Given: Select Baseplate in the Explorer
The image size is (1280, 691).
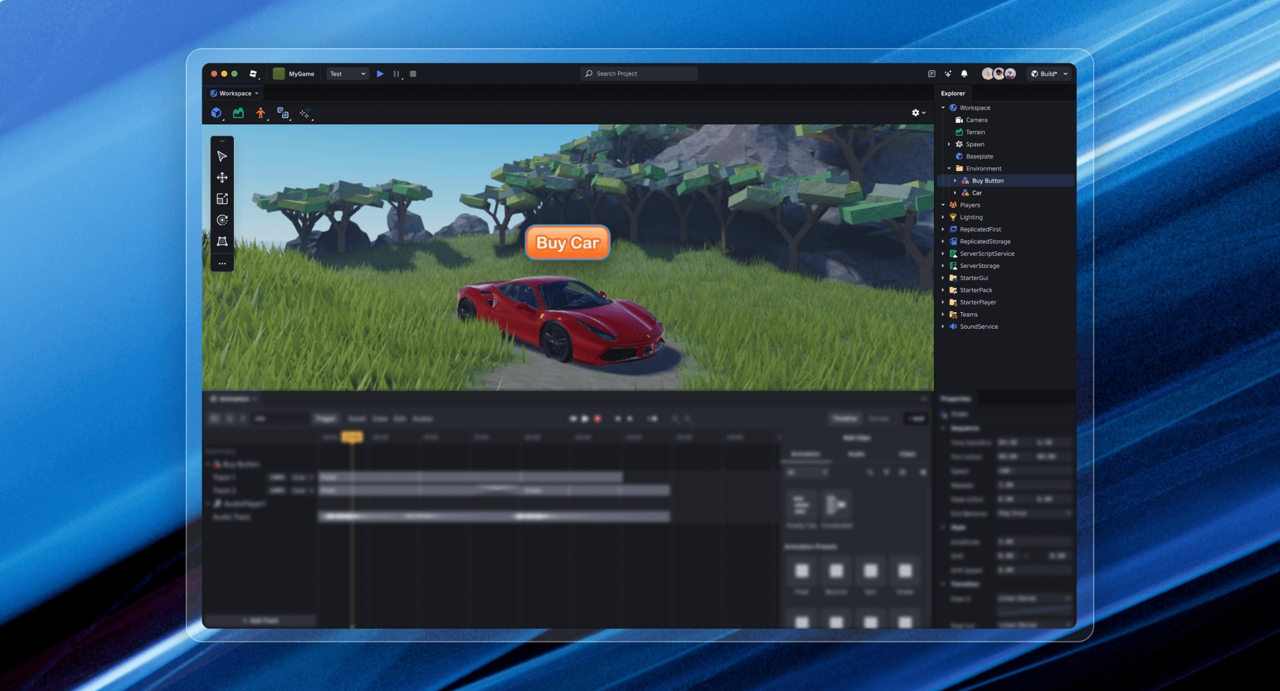Looking at the screenshot, I should point(979,156).
